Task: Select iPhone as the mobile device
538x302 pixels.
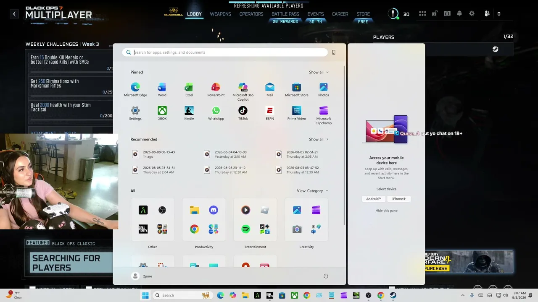Action: tap(399, 199)
